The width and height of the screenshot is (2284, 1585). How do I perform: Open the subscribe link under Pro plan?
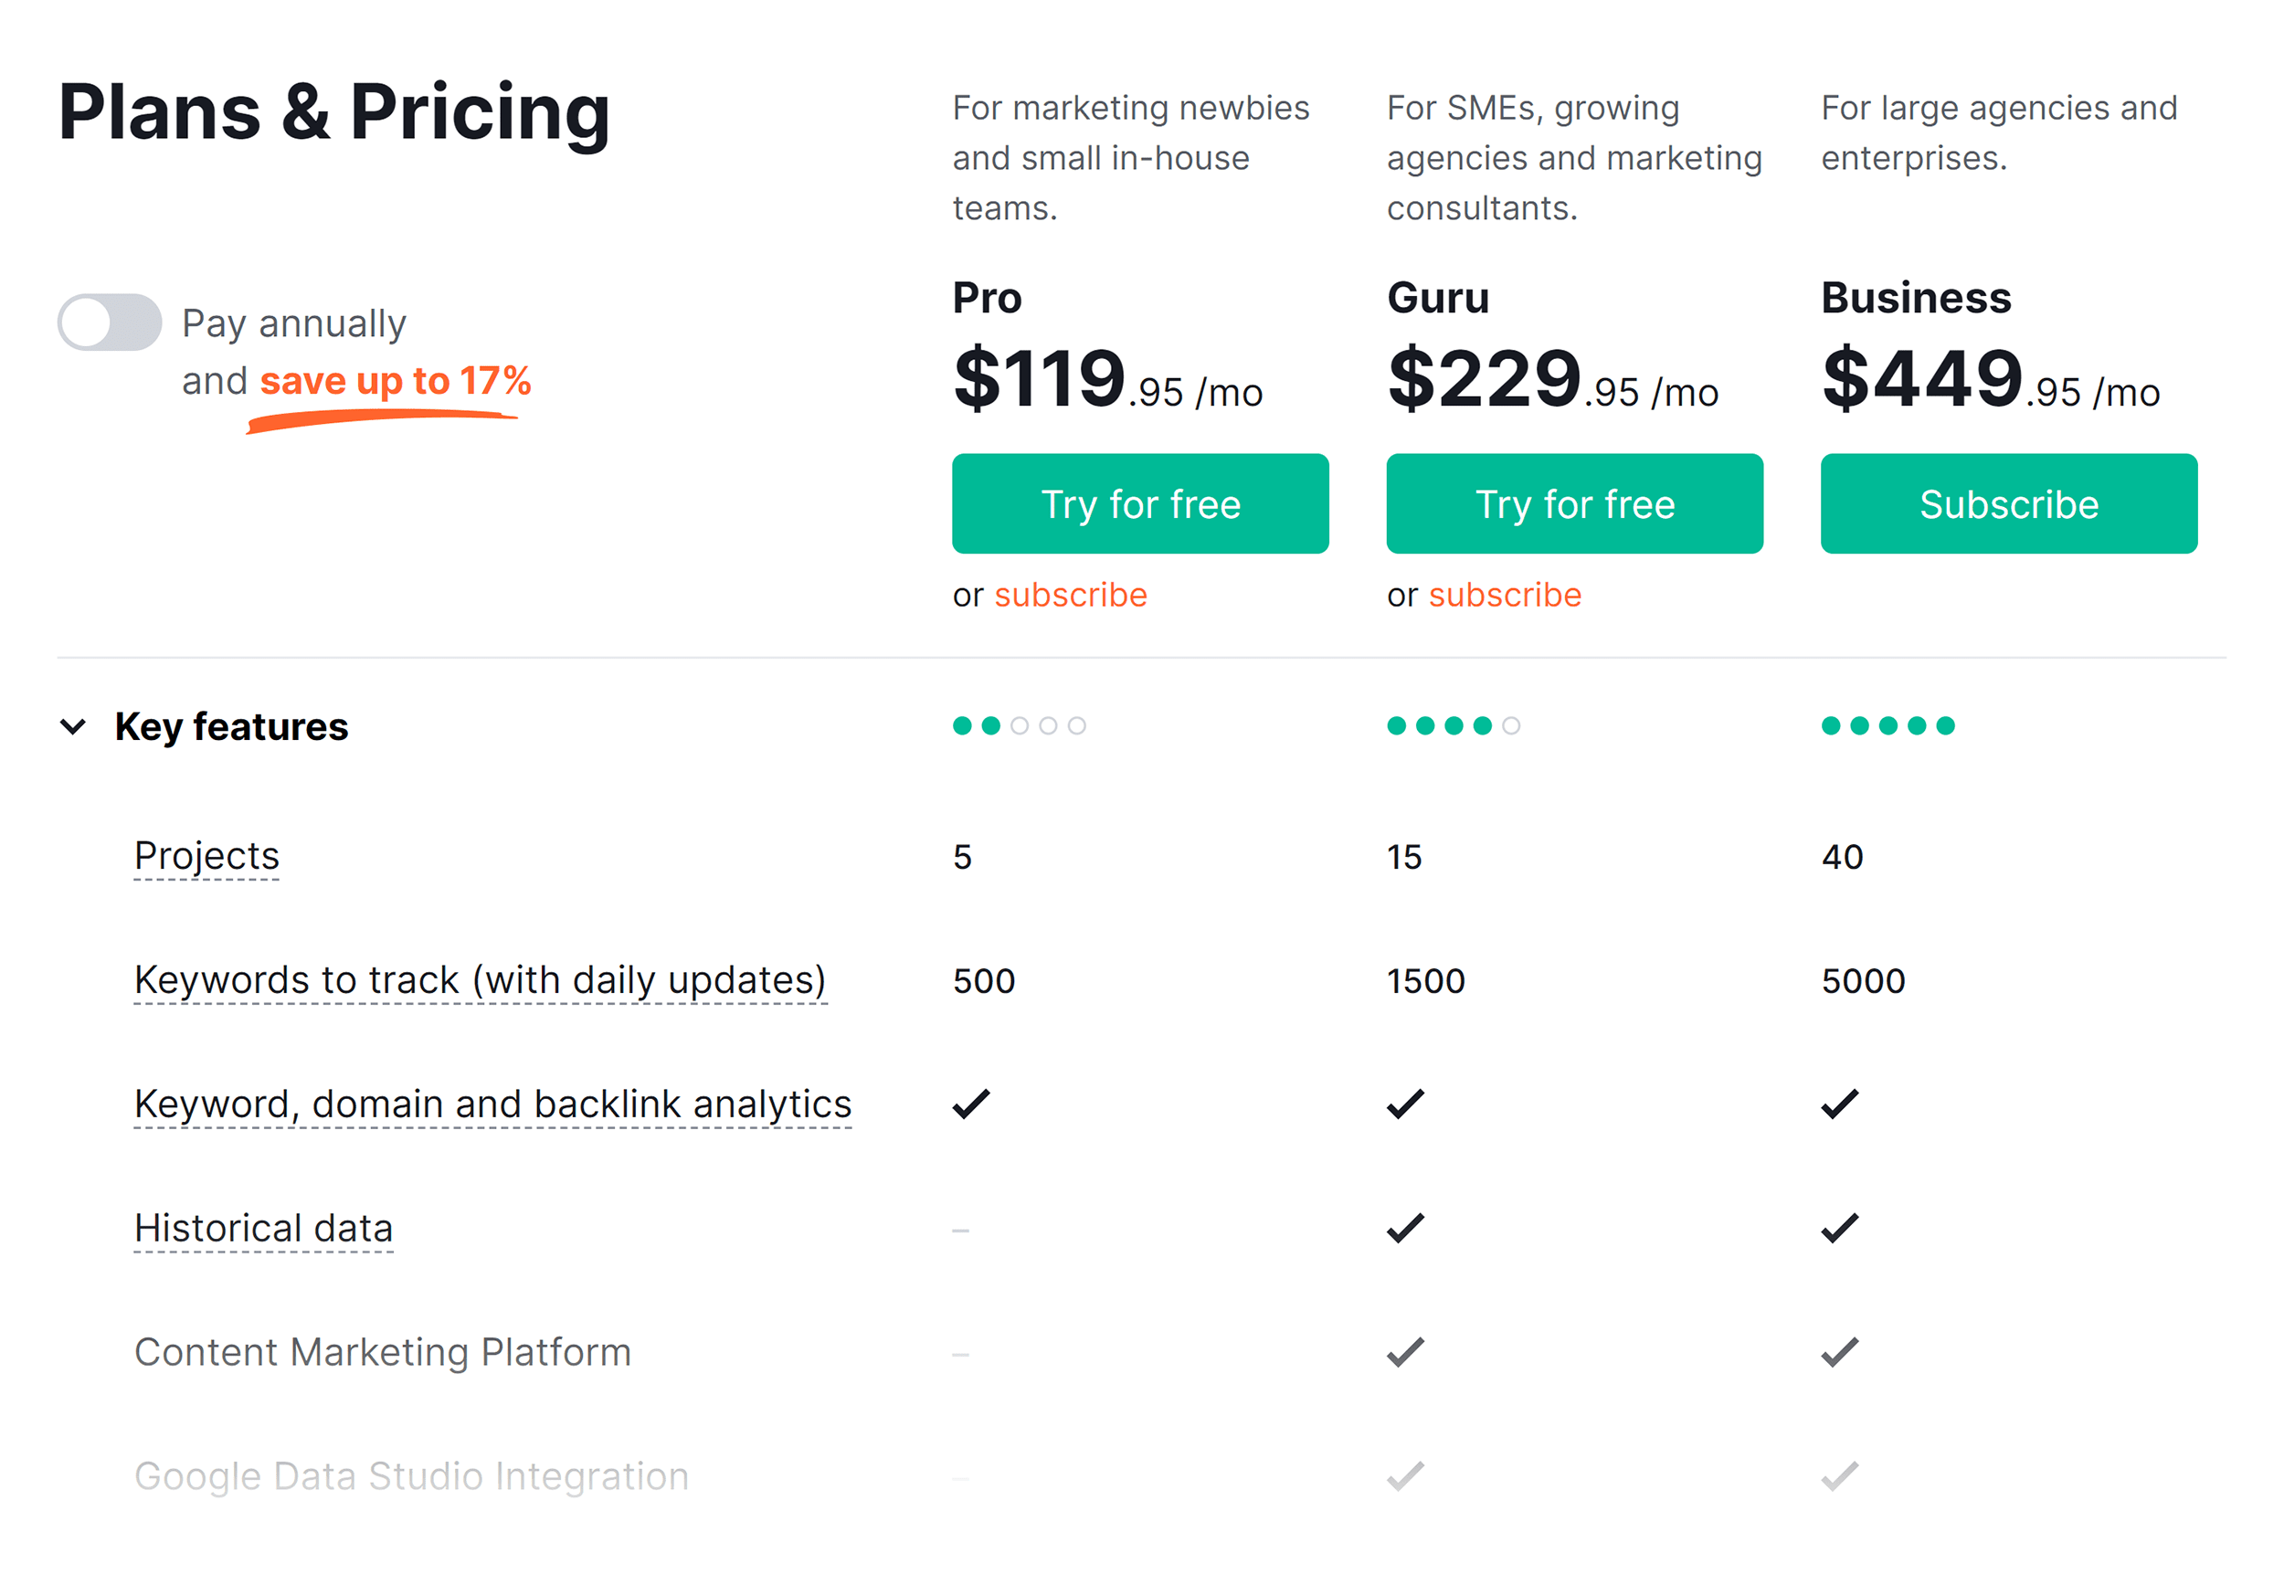[x=1071, y=594]
